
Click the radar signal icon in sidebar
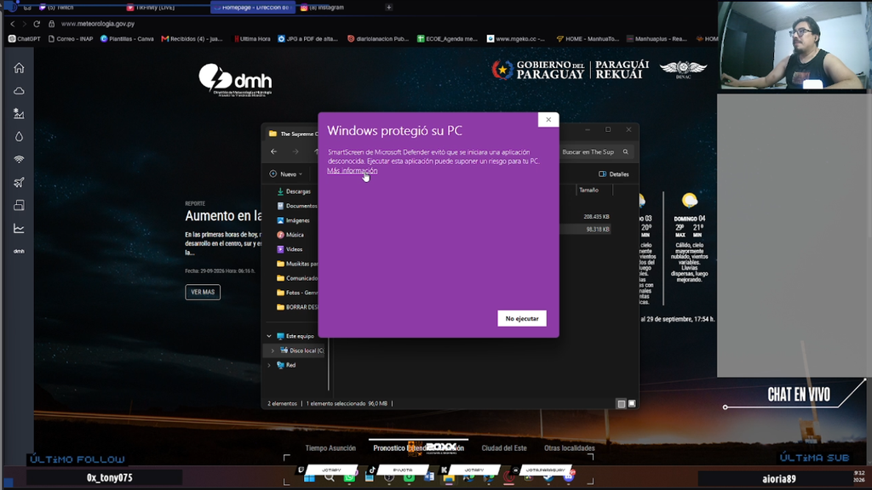tap(19, 159)
